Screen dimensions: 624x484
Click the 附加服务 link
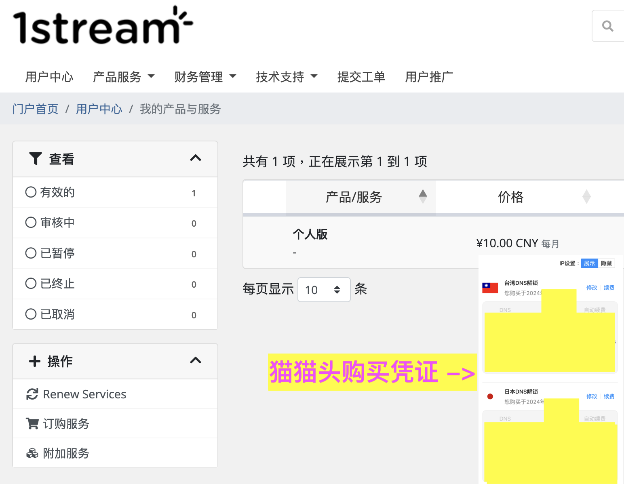click(x=66, y=453)
